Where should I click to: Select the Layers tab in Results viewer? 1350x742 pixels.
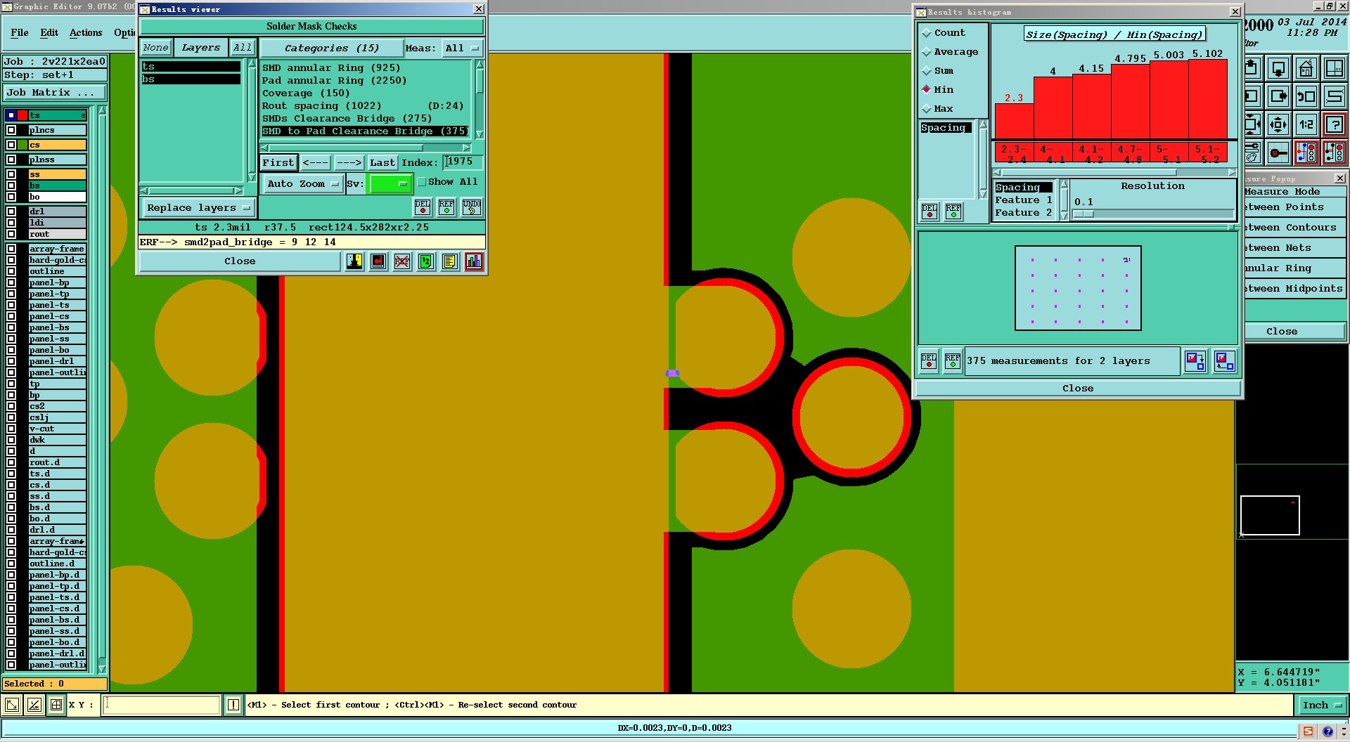[x=200, y=48]
